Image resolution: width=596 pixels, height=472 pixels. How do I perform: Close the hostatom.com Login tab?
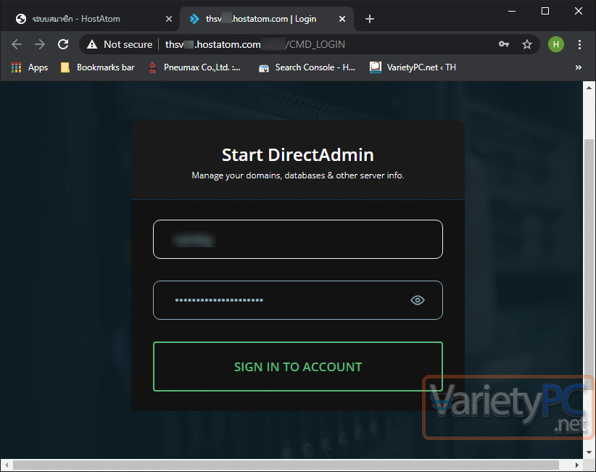point(342,19)
